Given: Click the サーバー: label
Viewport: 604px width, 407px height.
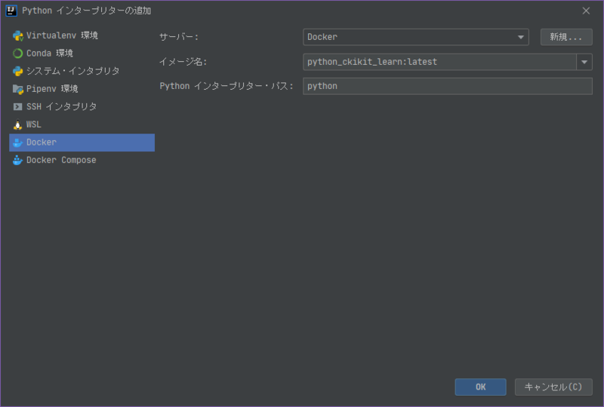Looking at the screenshot, I should coord(179,37).
